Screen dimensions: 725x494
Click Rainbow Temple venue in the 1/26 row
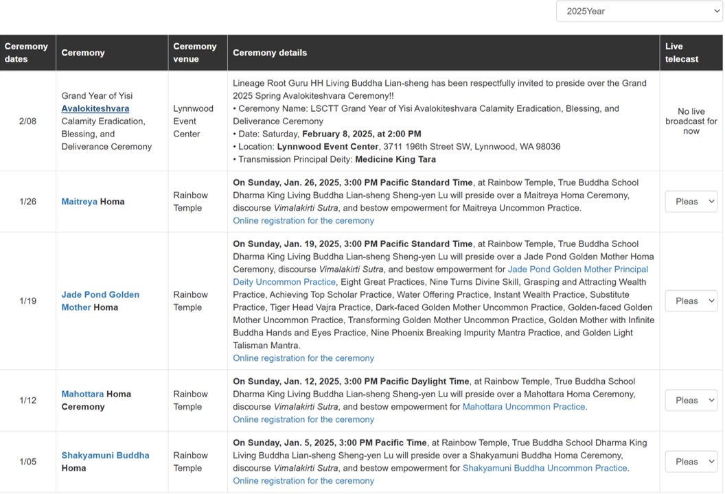(190, 202)
